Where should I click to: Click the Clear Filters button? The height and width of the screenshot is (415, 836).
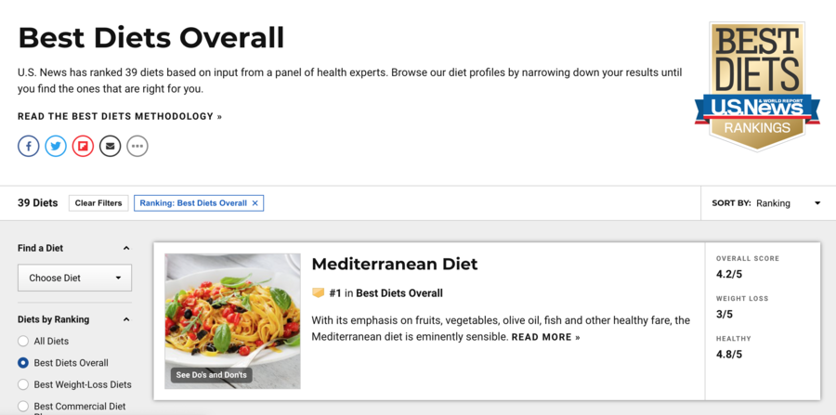[x=98, y=203]
